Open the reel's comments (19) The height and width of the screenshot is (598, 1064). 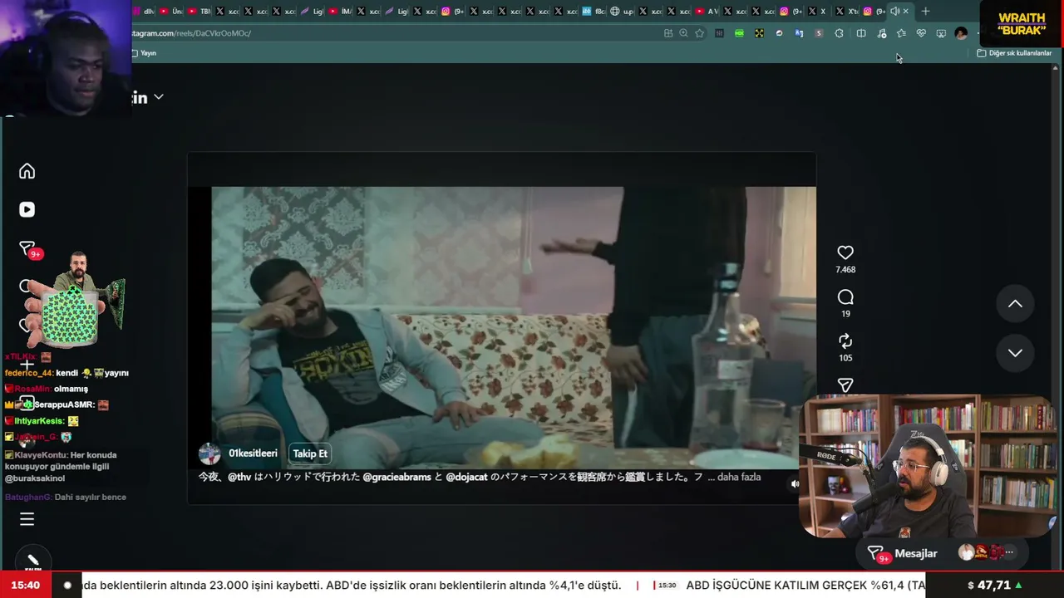coord(845,297)
